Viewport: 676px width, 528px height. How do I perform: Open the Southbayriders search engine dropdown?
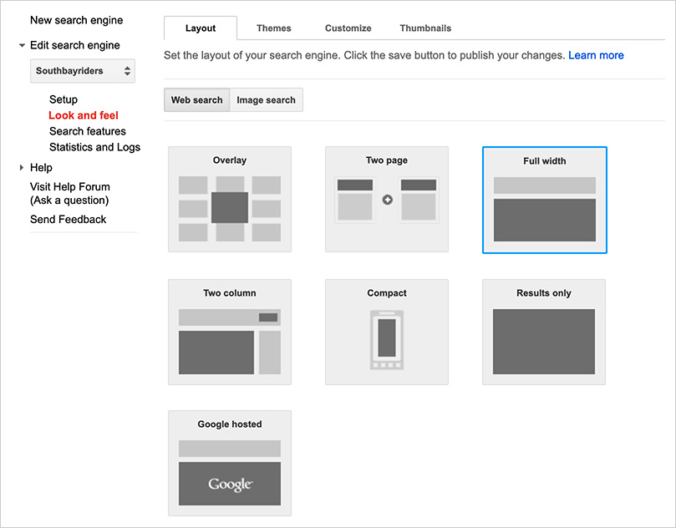pos(83,71)
